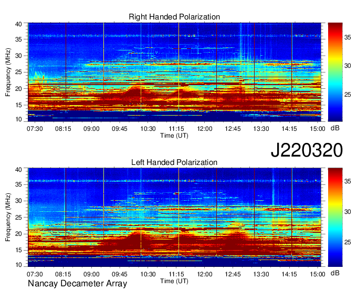Click the 12:45 time tick of the Left Handed plot

233,274
